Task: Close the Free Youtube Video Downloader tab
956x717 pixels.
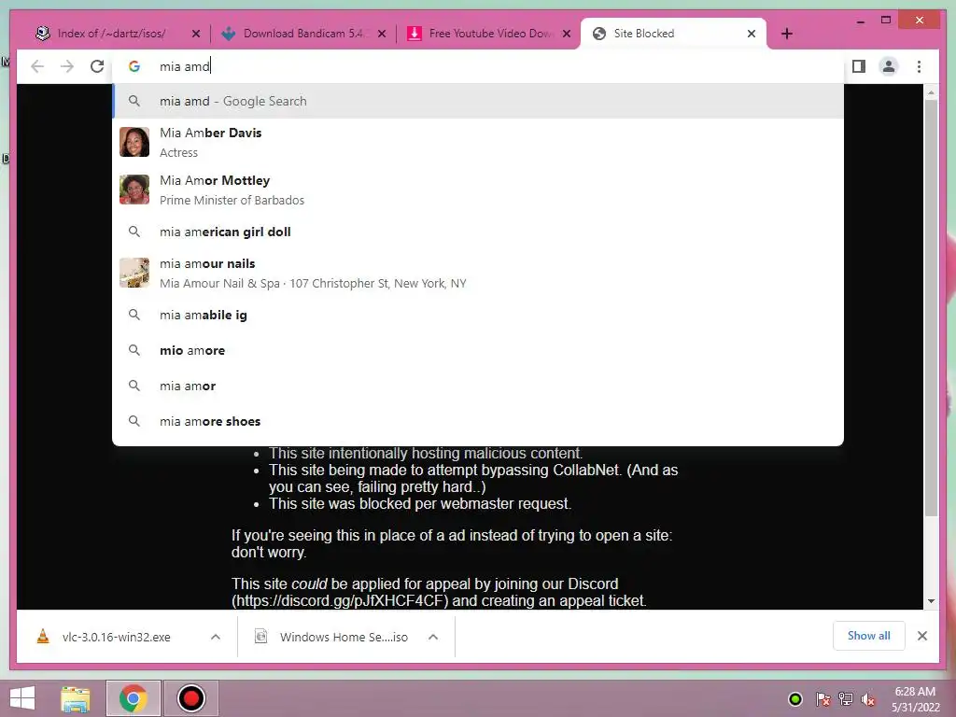Action: pyautogui.click(x=567, y=34)
